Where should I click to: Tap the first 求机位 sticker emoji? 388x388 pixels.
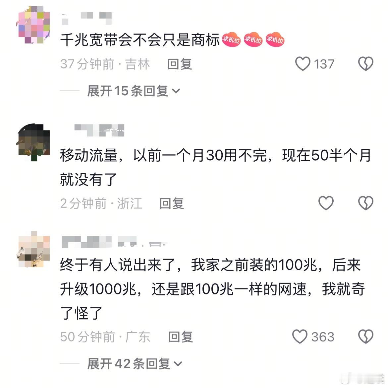[x=231, y=40]
